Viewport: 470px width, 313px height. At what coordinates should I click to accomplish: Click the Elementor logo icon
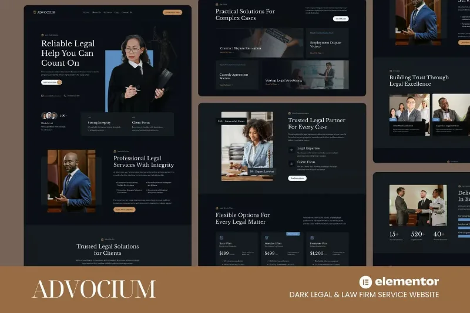pyautogui.click(x=365, y=282)
